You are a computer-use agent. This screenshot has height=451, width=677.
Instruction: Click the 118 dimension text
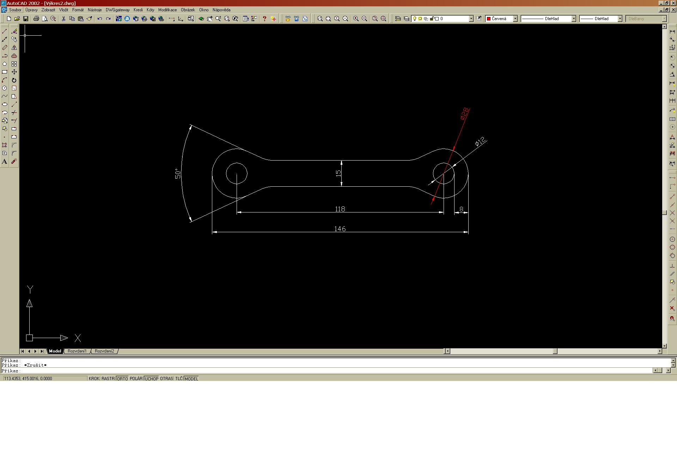pos(340,209)
